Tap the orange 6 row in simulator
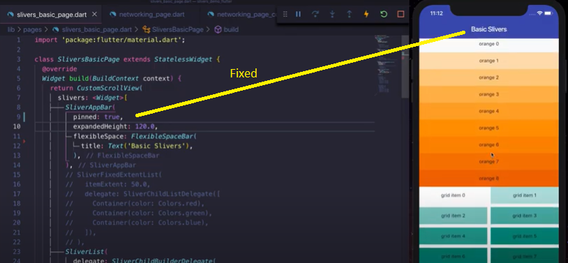Image resolution: width=568 pixels, height=263 pixels. (x=488, y=144)
